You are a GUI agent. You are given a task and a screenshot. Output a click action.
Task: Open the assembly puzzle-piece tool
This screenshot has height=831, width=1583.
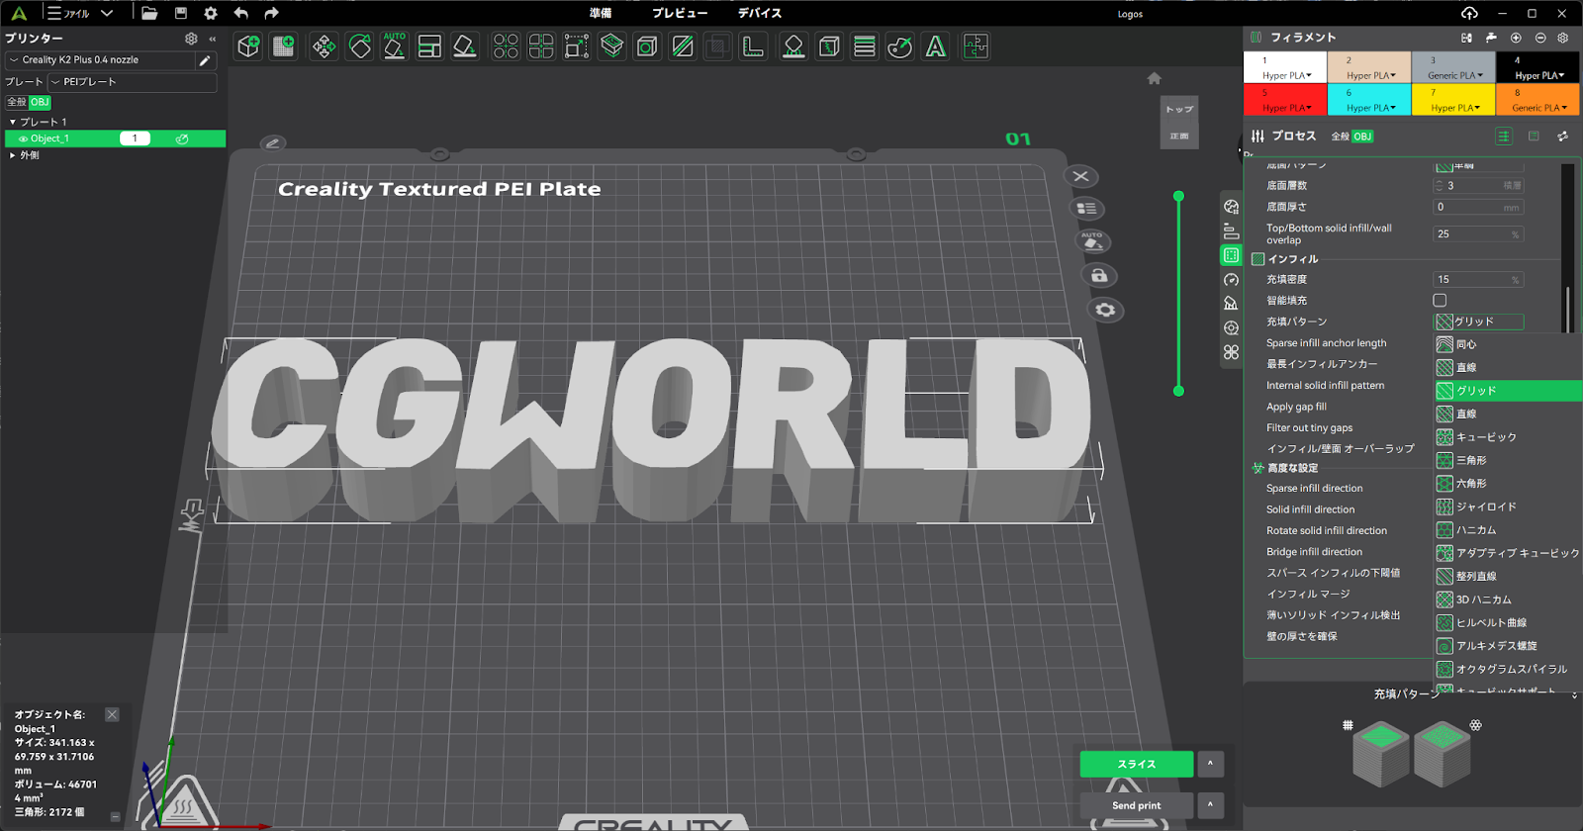[x=976, y=46]
